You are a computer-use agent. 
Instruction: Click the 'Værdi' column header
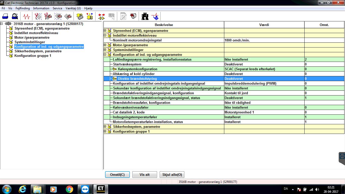point(264,25)
